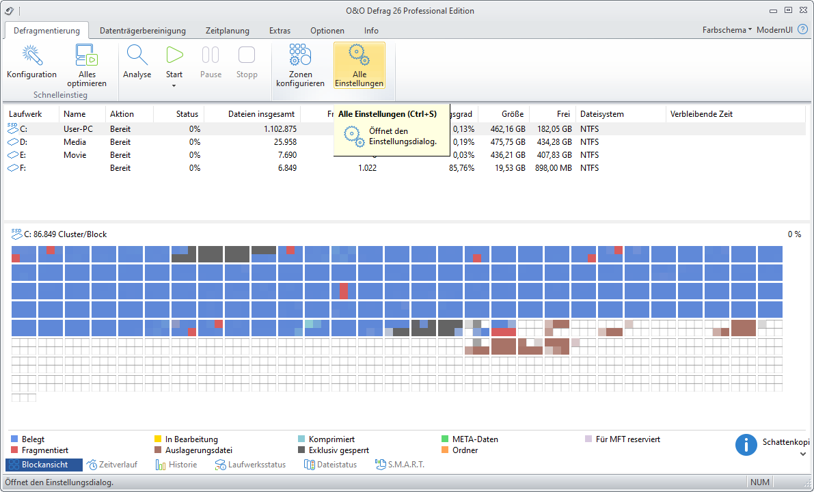This screenshot has height=492, width=814.
Task: Sort by the Aktion column header
Action: (x=130, y=113)
